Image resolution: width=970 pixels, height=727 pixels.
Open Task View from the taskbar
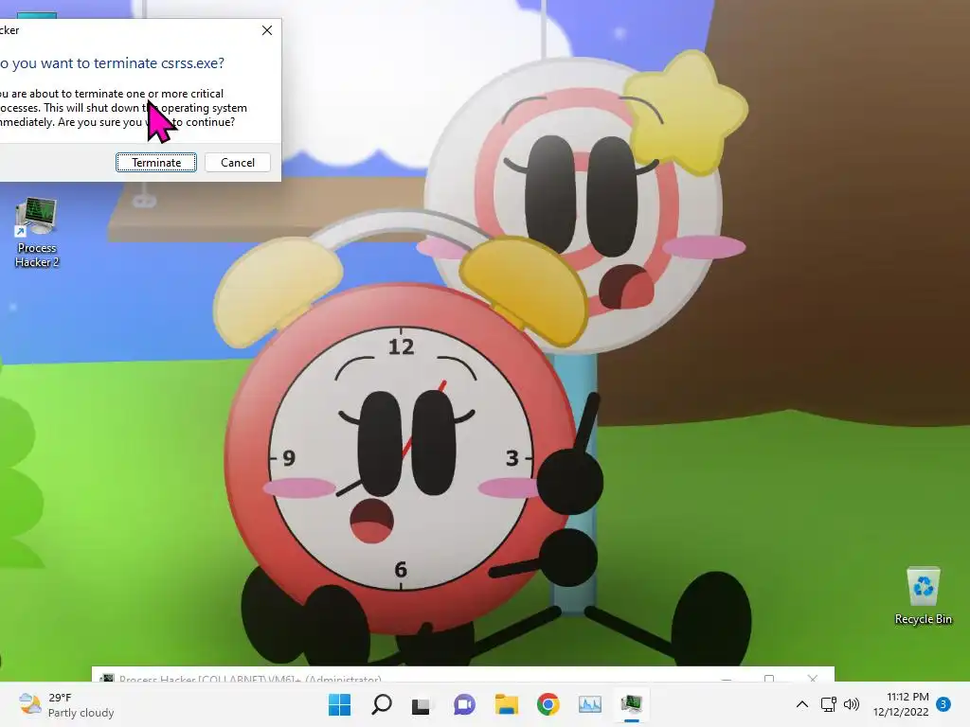pyautogui.click(x=422, y=704)
